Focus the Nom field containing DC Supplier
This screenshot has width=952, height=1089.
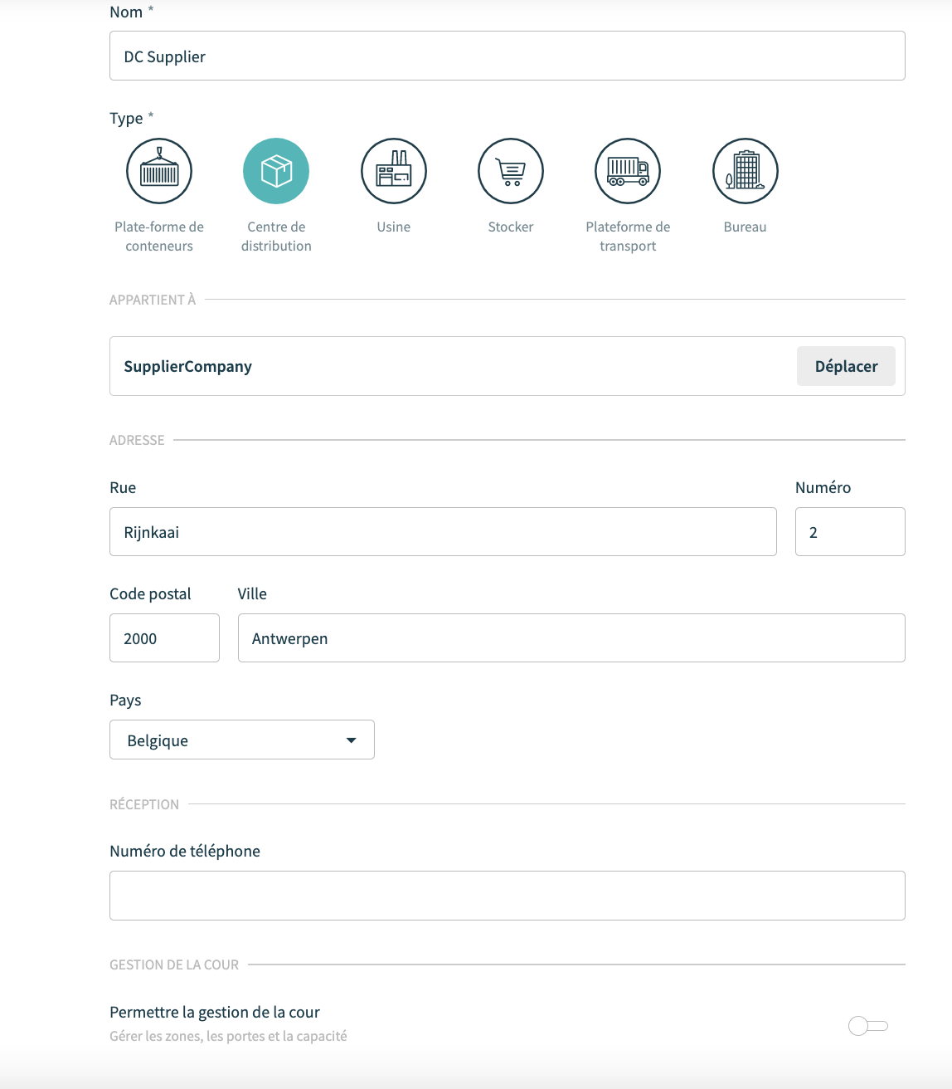[508, 56]
